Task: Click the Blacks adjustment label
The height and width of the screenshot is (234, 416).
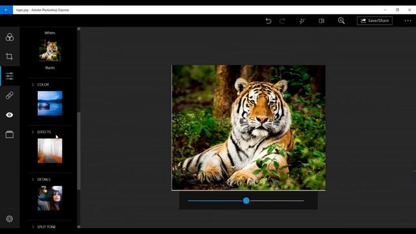Action: coord(50,68)
